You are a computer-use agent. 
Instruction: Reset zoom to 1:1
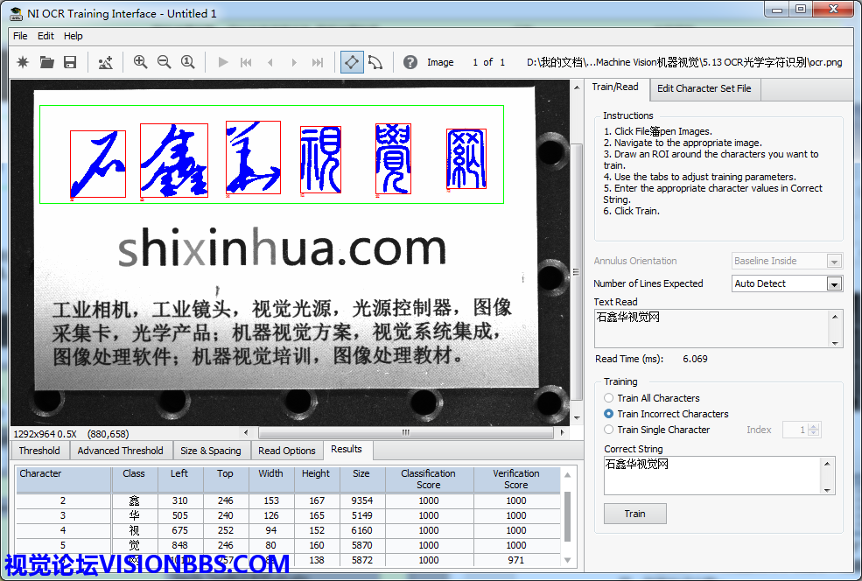coord(187,62)
